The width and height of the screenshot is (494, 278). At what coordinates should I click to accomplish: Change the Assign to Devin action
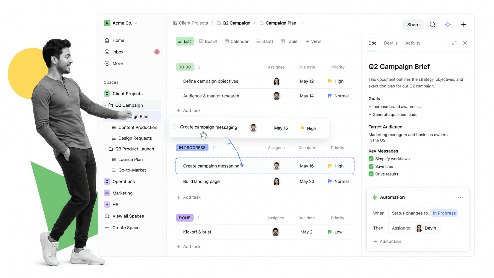pos(414,228)
